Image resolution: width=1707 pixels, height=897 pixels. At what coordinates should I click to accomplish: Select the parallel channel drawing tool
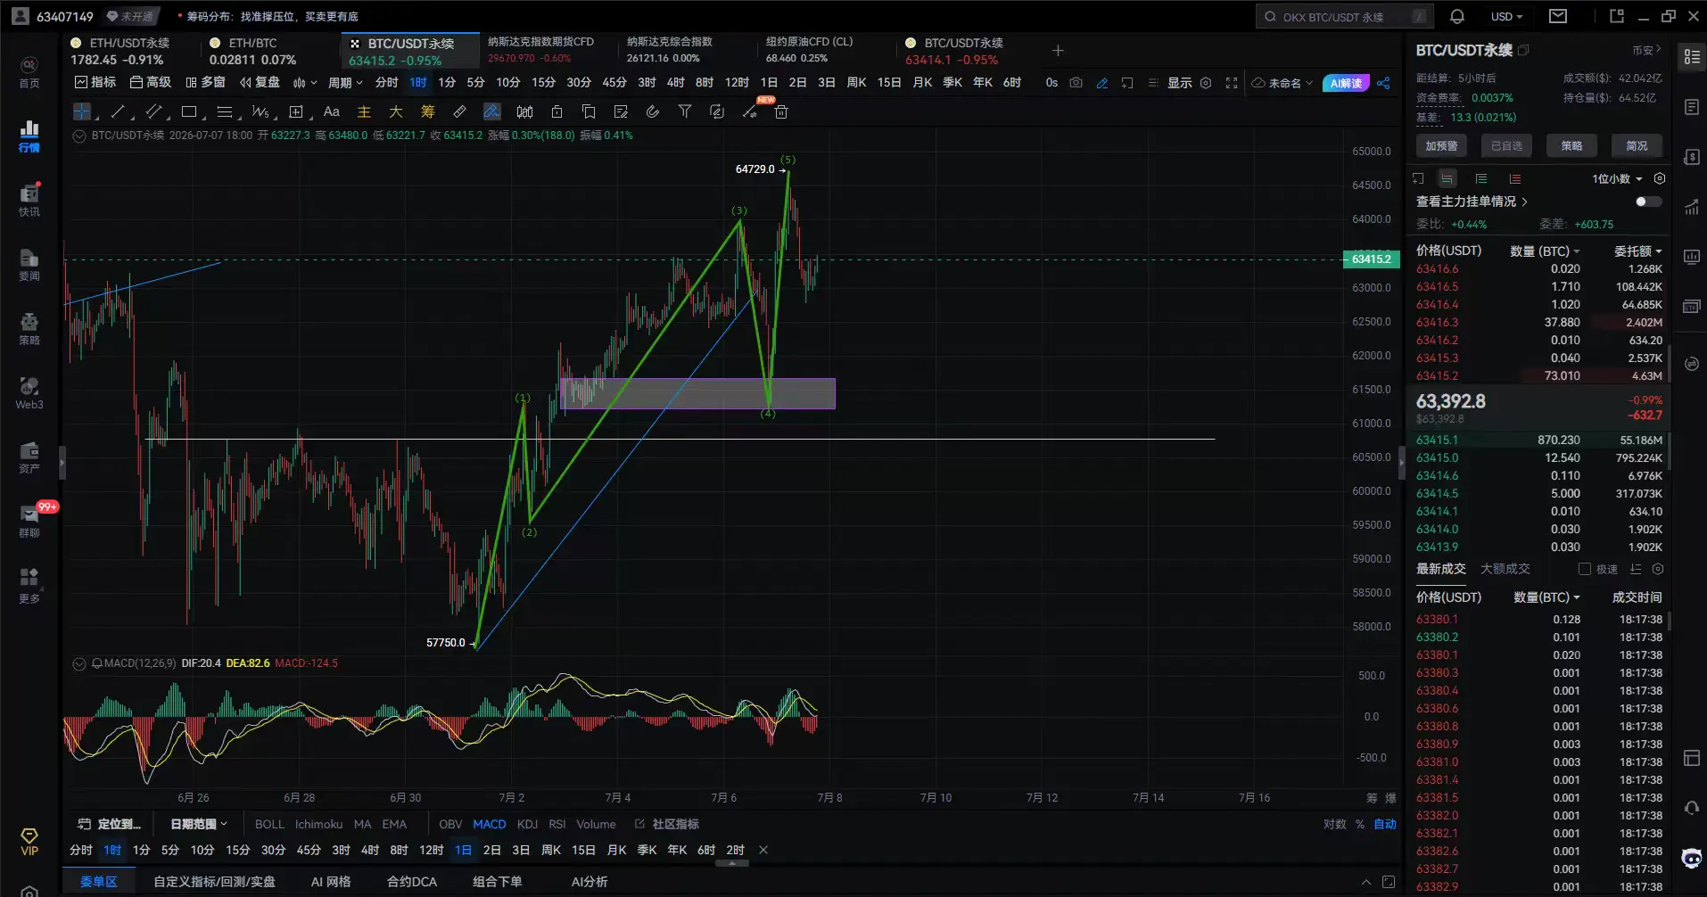[153, 111]
